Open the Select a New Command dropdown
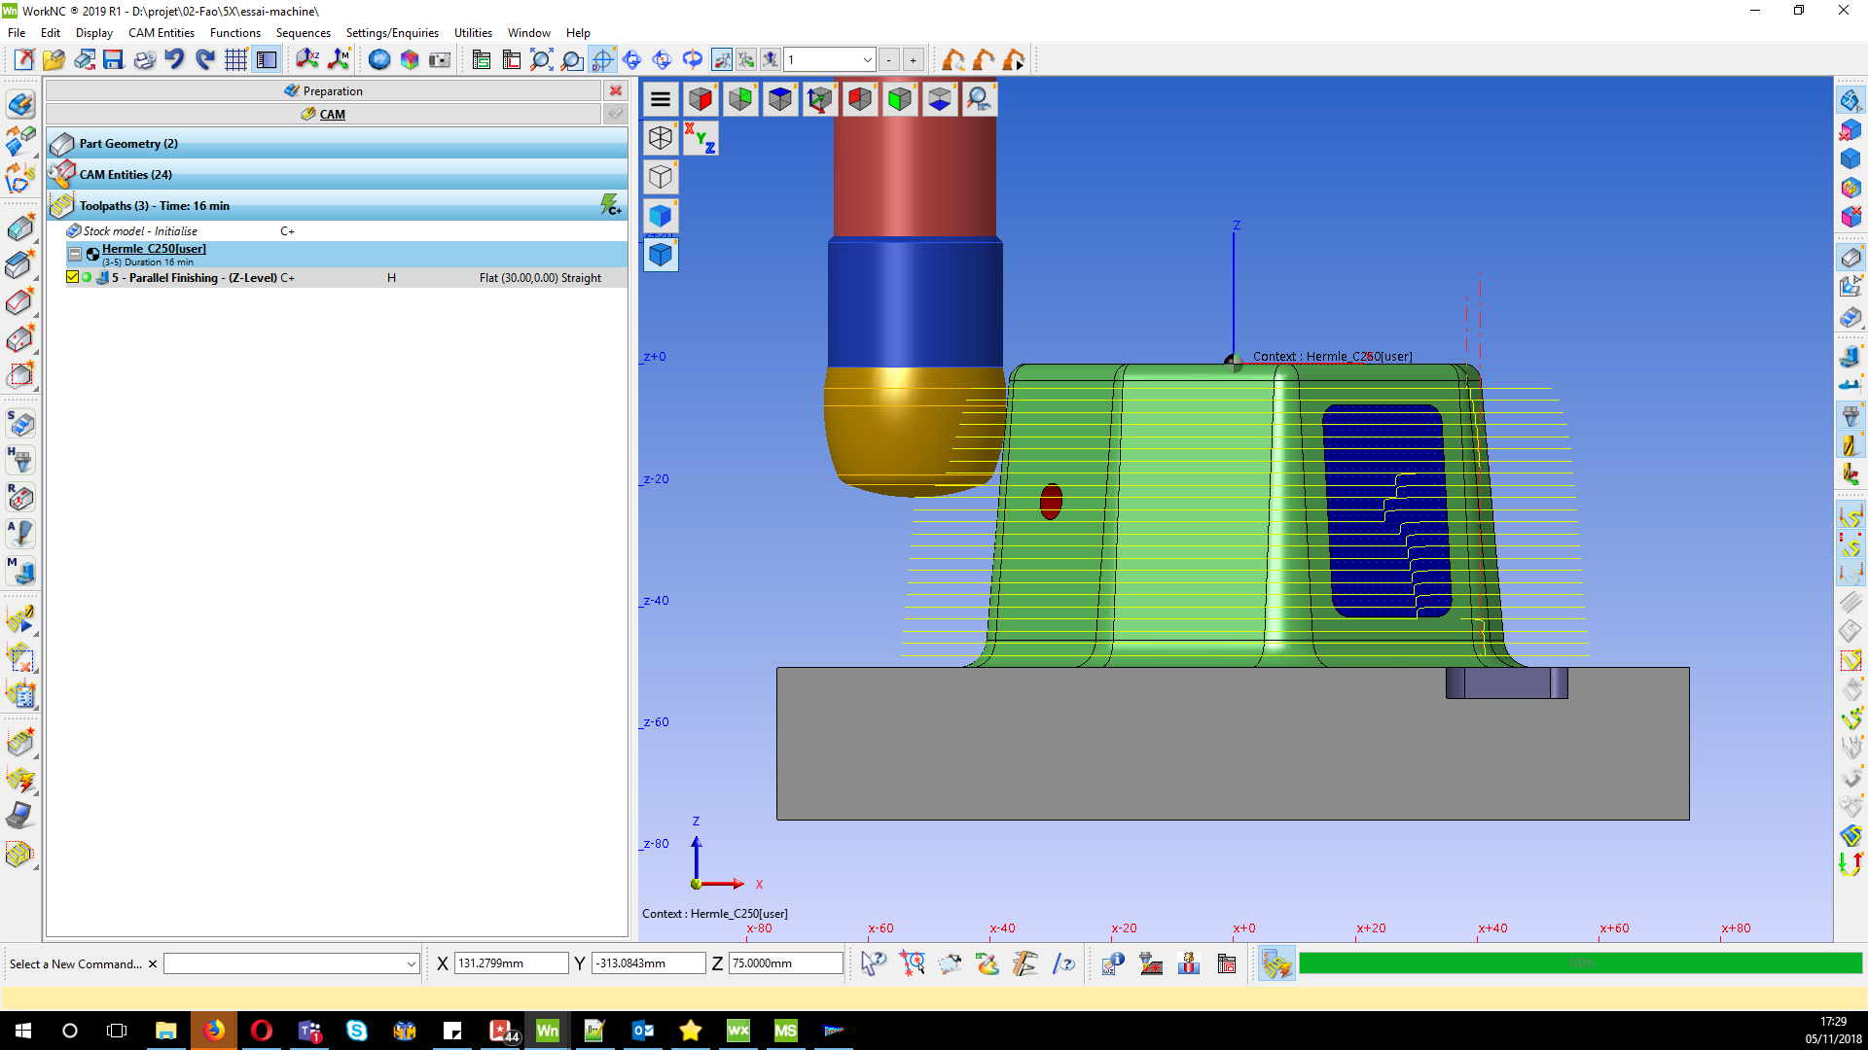The width and height of the screenshot is (1868, 1050). pyautogui.click(x=411, y=963)
